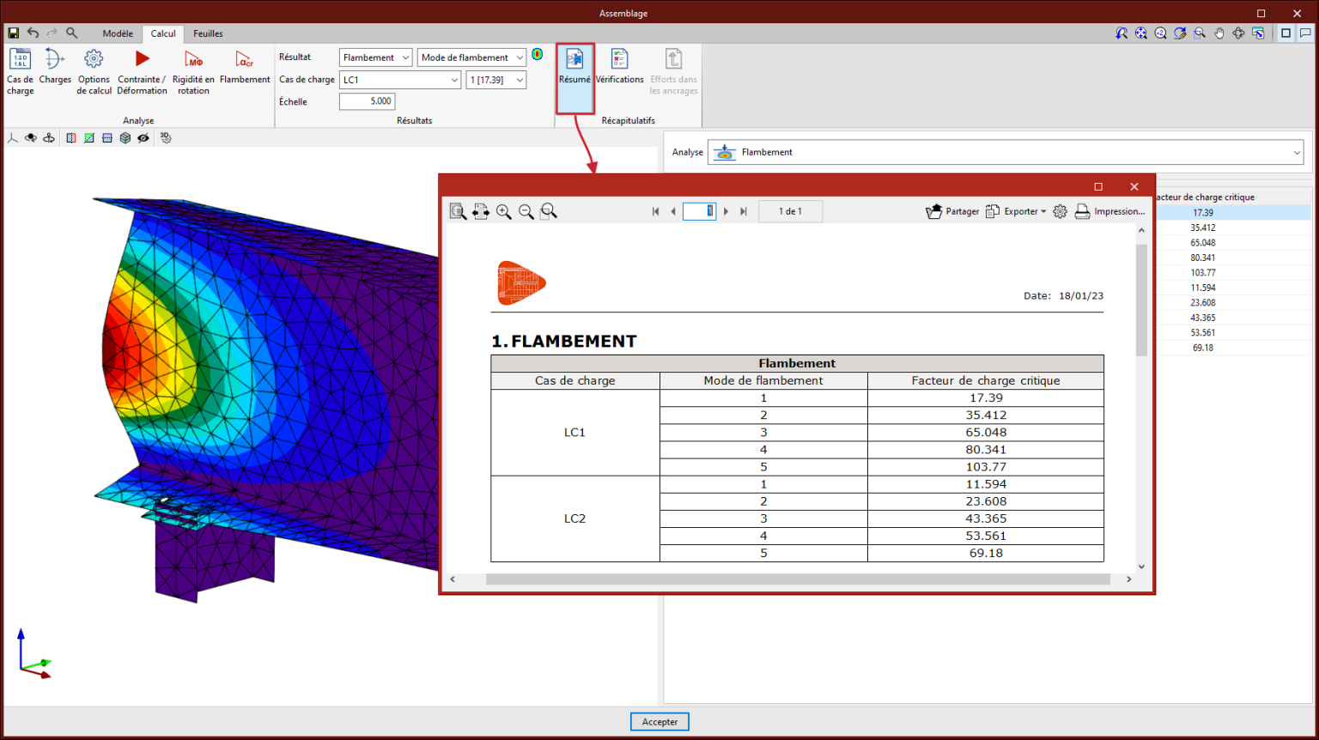1319x740 pixels.
Task: Click the report's vertical scrollbar thumb
Action: pos(1141,300)
